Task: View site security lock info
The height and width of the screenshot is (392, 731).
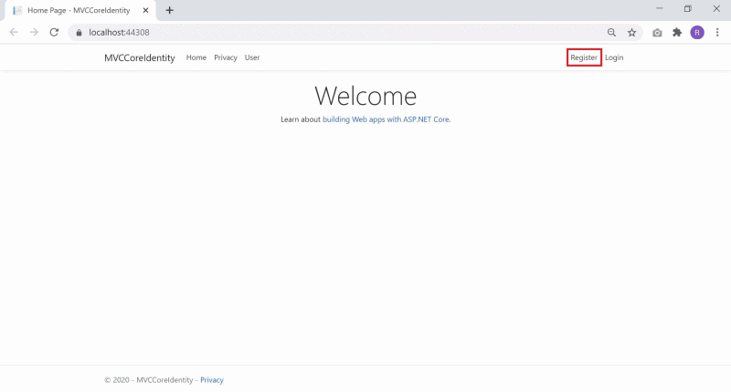Action: (x=79, y=33)
